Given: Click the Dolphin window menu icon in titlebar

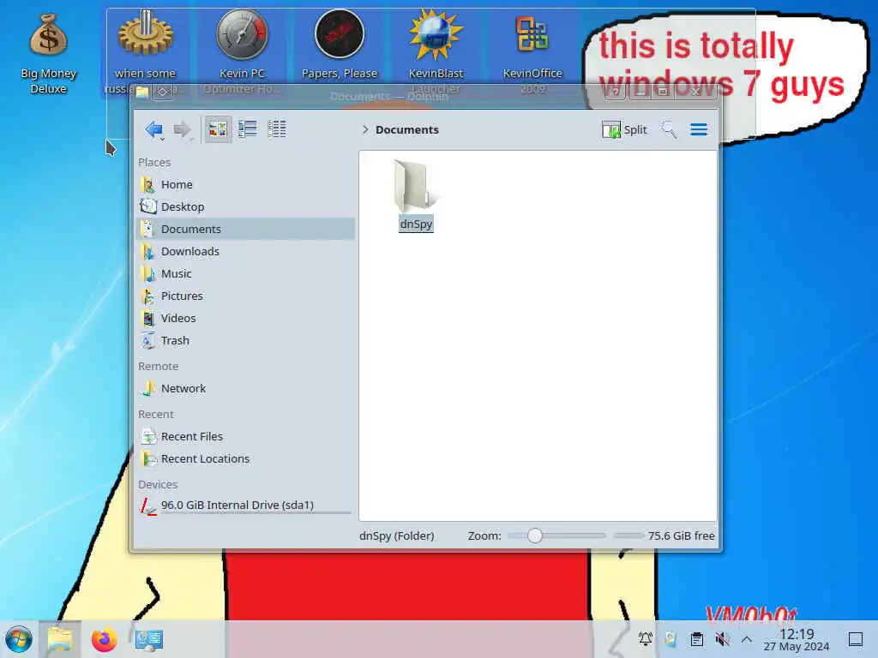Looking at the screenshot, I should [x=142, y=91].
